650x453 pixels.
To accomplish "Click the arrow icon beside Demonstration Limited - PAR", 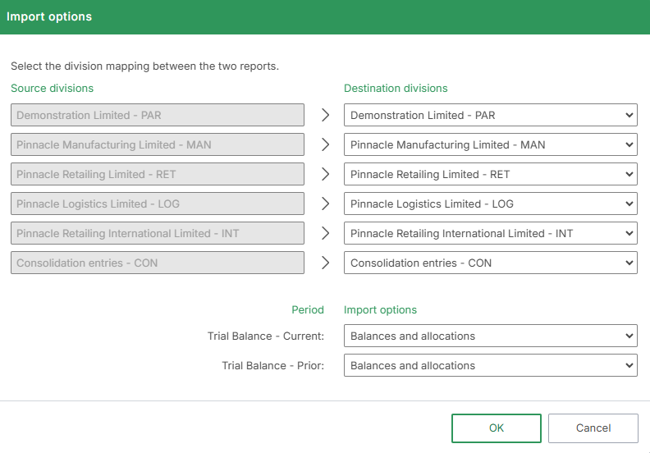I will (x=325, y=115).
